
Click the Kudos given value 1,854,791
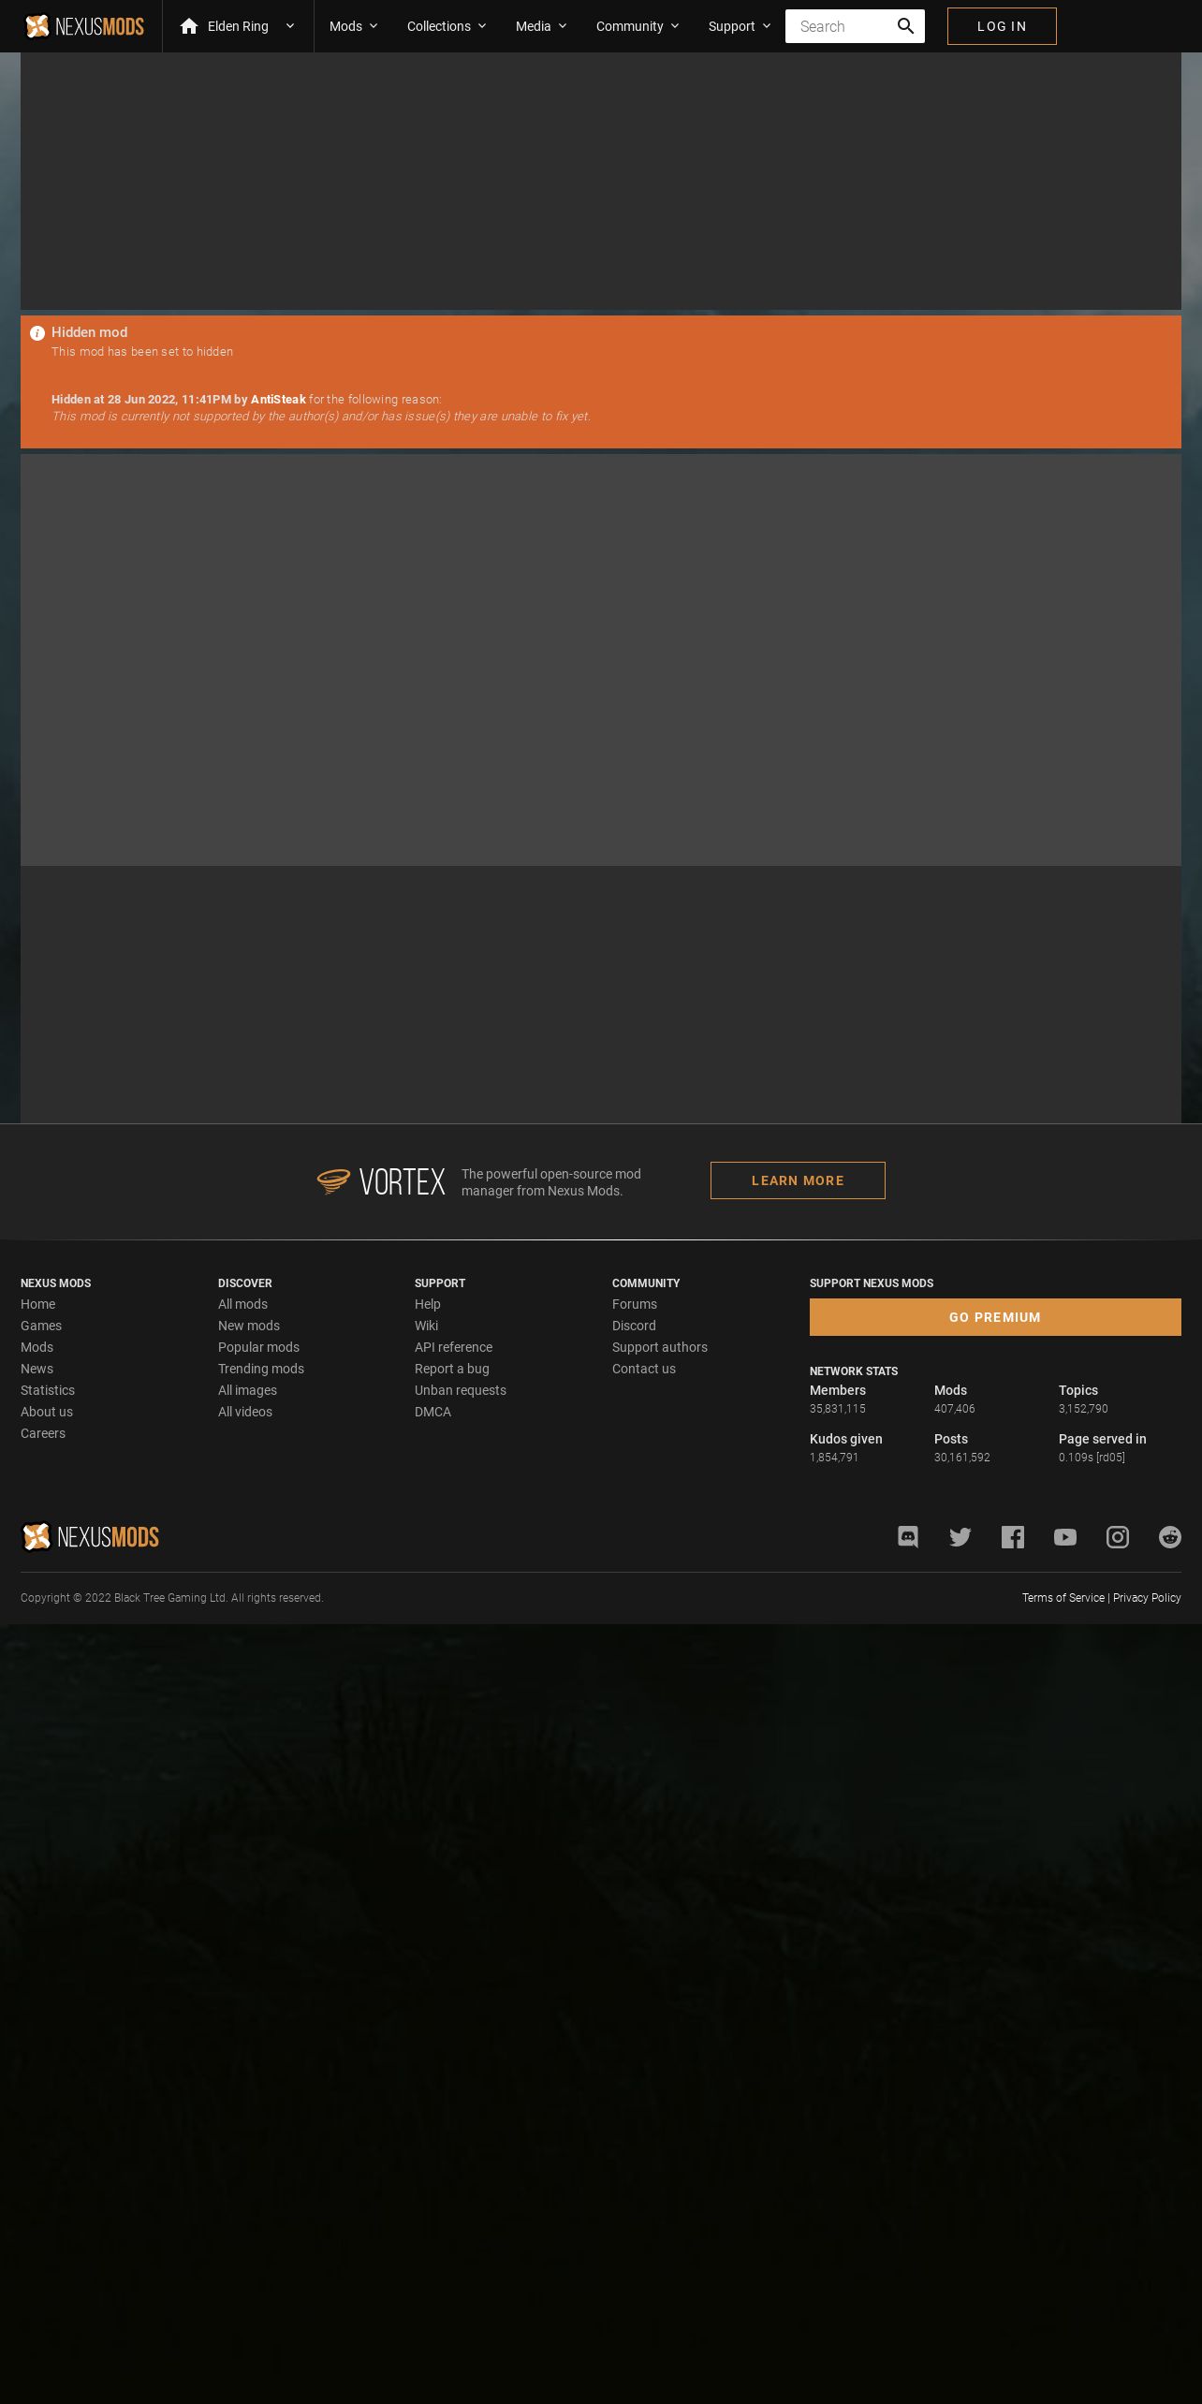coord(834,1458)
